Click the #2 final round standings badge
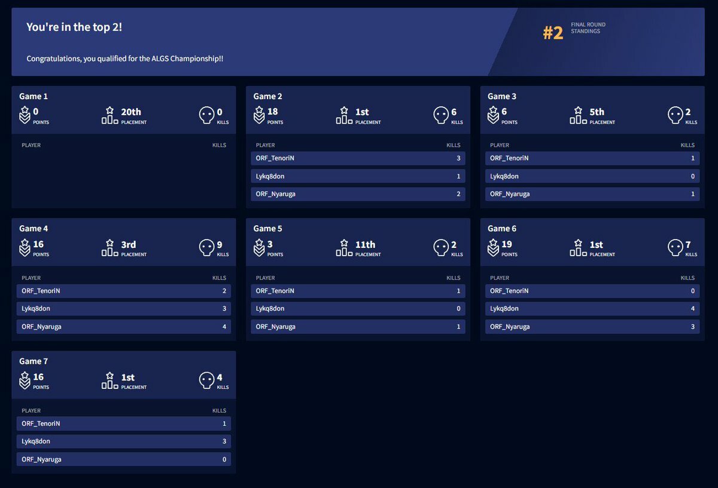This screenshot has width=718, height=488. [x=553, y=33]
